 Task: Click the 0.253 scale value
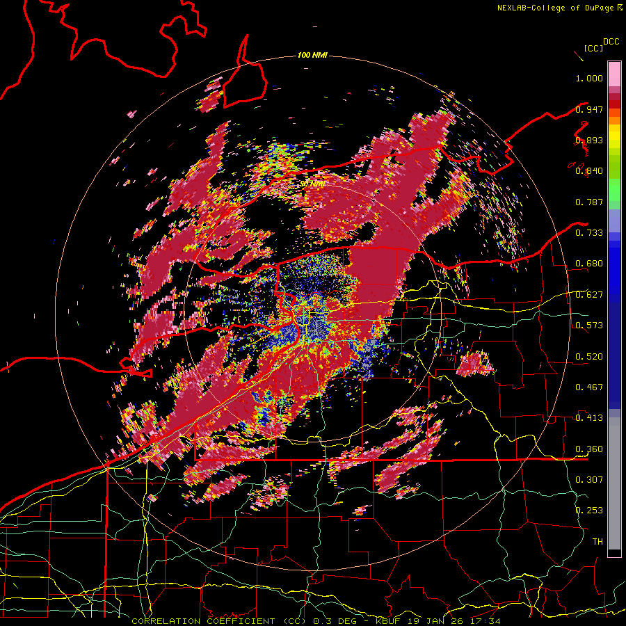point(589,511)
